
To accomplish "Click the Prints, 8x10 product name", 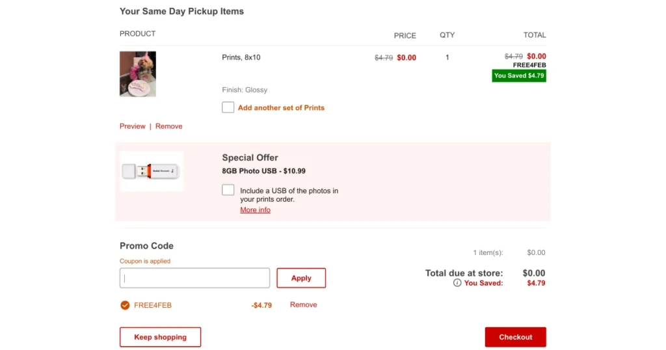I will 241,57.
